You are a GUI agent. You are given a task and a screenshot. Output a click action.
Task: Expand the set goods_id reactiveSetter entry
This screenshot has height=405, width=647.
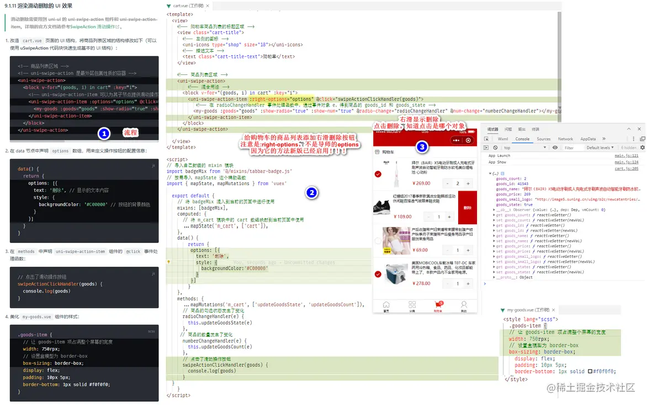(494, 231)
